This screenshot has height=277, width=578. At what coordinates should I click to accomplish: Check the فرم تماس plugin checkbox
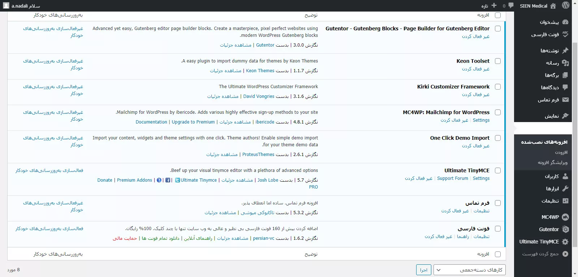pyautogui.click(x=498, y=203)
